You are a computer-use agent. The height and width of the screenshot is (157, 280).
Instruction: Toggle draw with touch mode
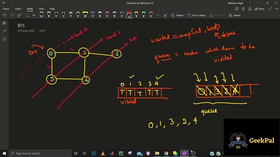pyautogui.click(x=165, y=16)
